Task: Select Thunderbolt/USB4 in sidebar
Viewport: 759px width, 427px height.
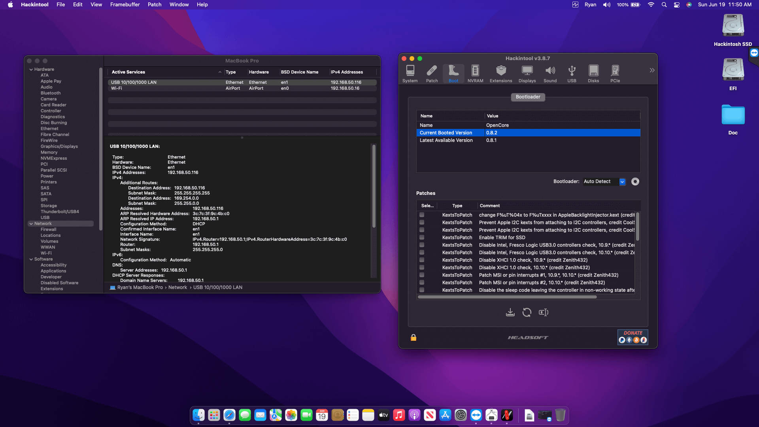Action: pyautogui.click(x=60, y=212)
